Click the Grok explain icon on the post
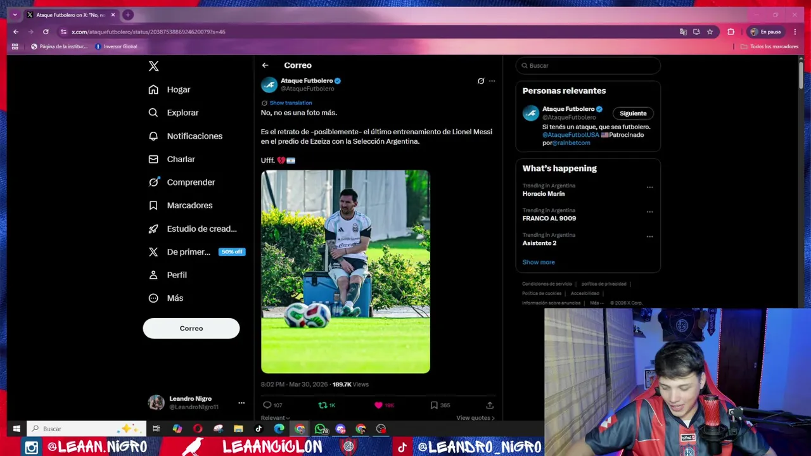Viewport: 811px width, 456px height. click(x=481, y=81)
